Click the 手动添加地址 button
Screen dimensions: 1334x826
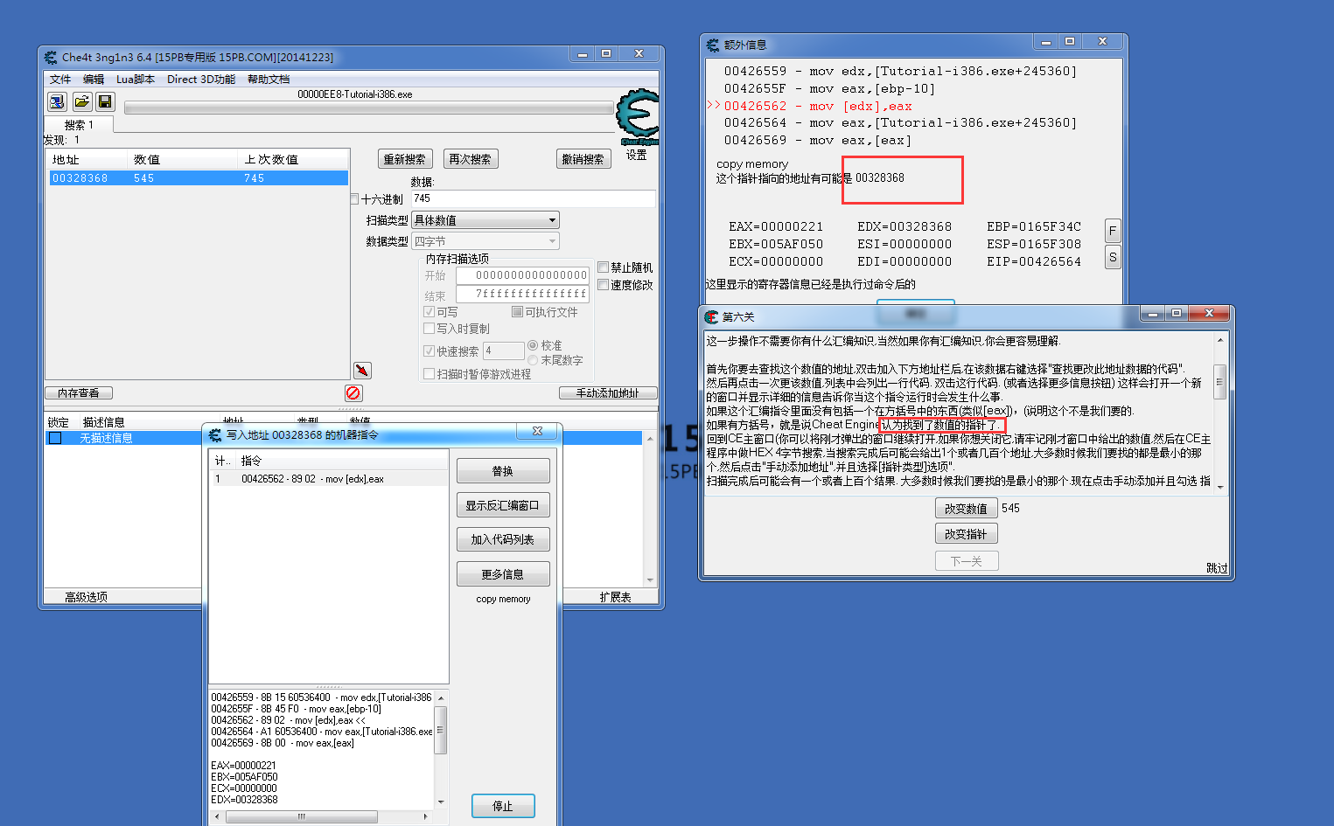[608, 393]
